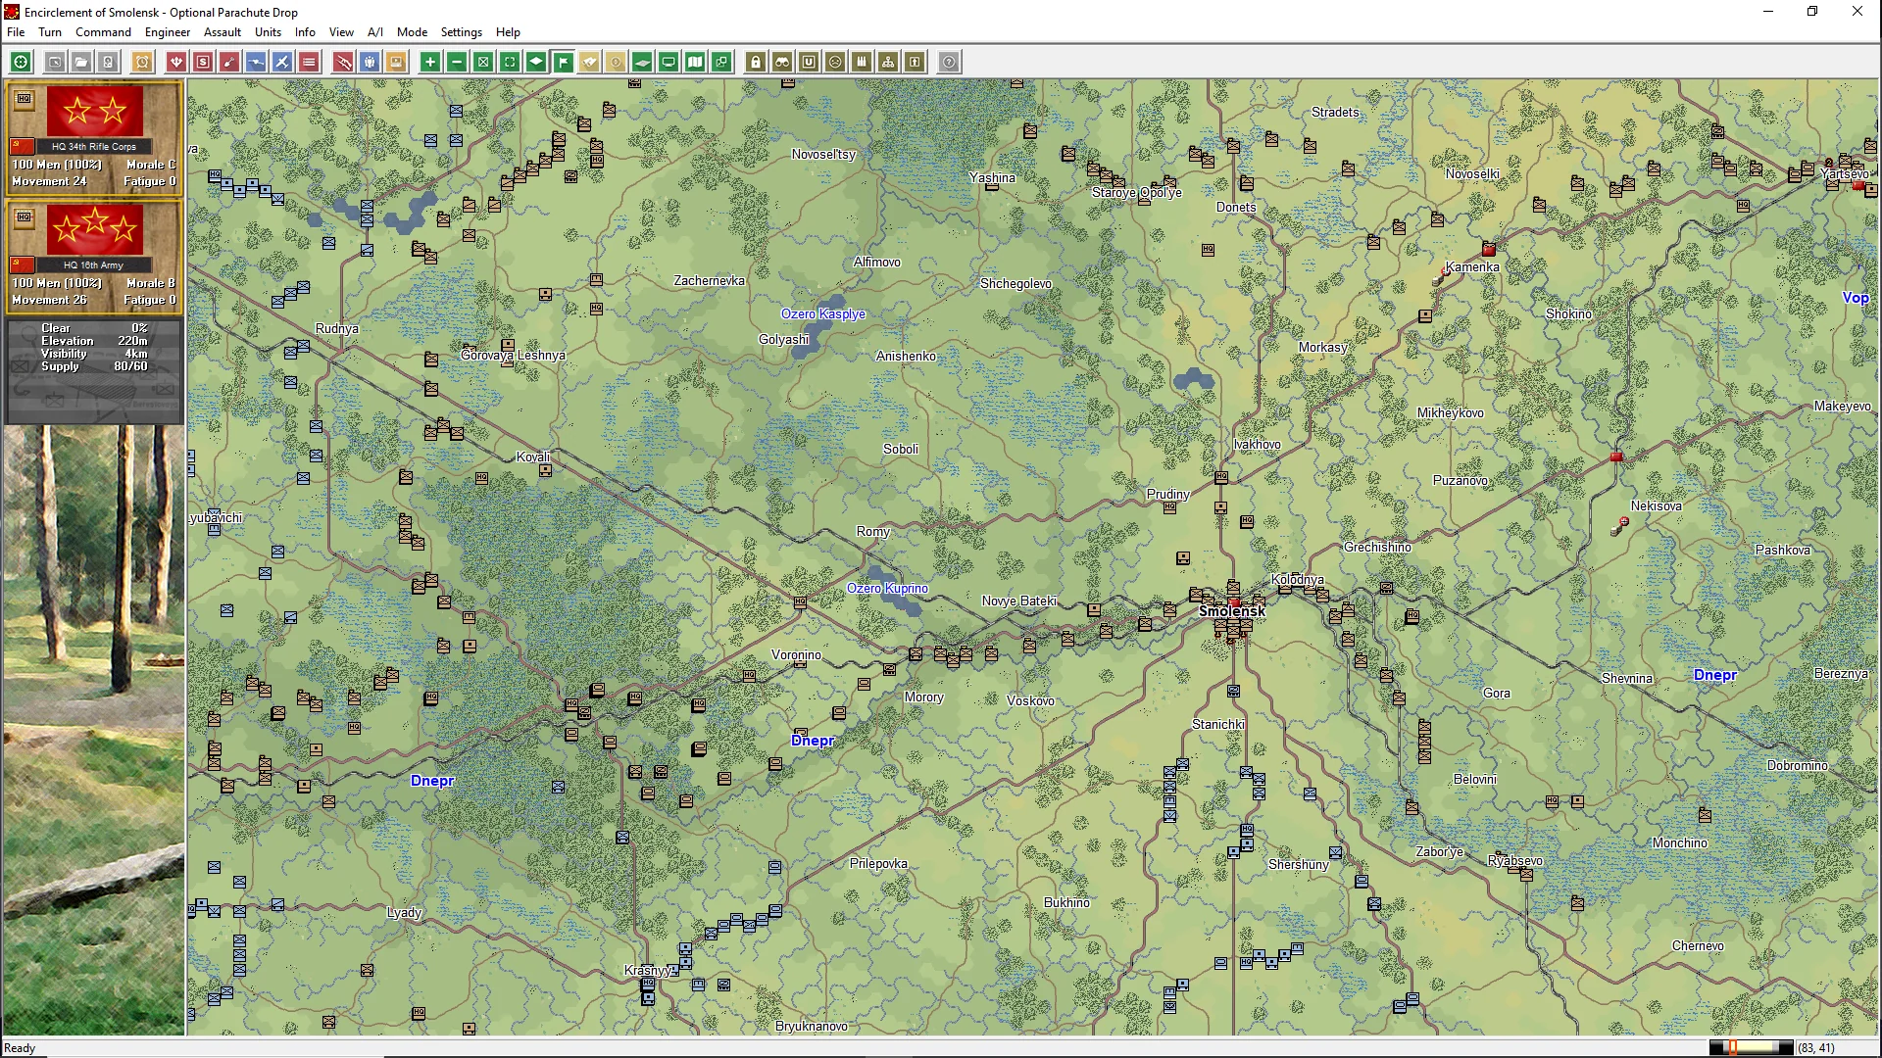Click the padlock toolbar icon
Image resolution: width=1882 pixels, height=1058 pixels.
pos(756,62)
